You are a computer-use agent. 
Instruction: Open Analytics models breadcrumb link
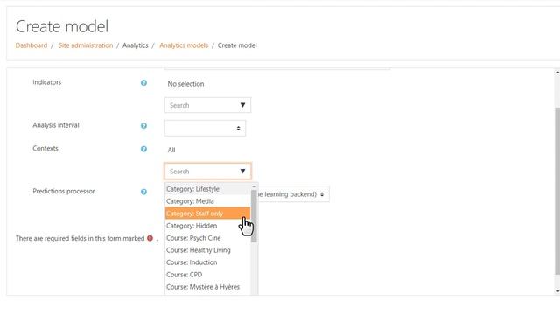pyautogui.click(x=184, y=45)
